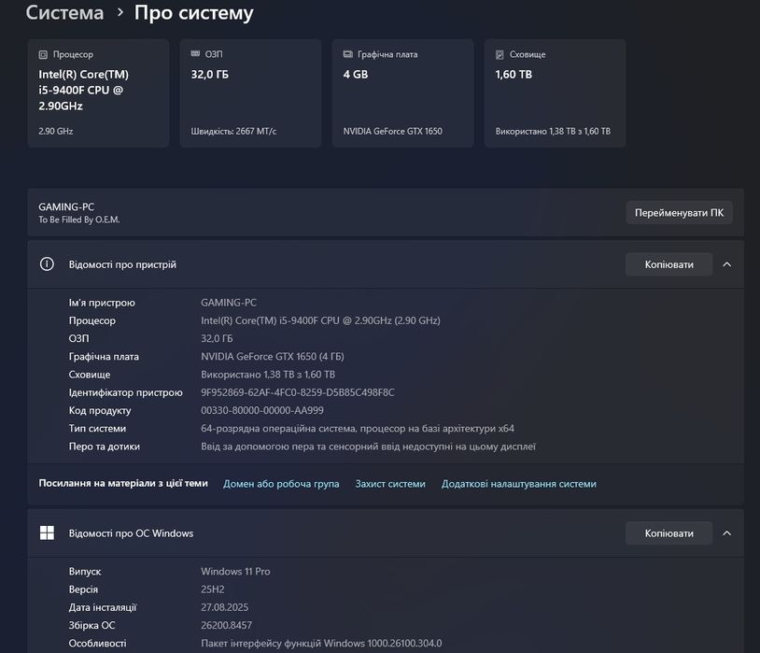Image resolution: width=760 pixels, height=653 pixels.
Task: Open the Захист системи link
Action: [390, 484]
